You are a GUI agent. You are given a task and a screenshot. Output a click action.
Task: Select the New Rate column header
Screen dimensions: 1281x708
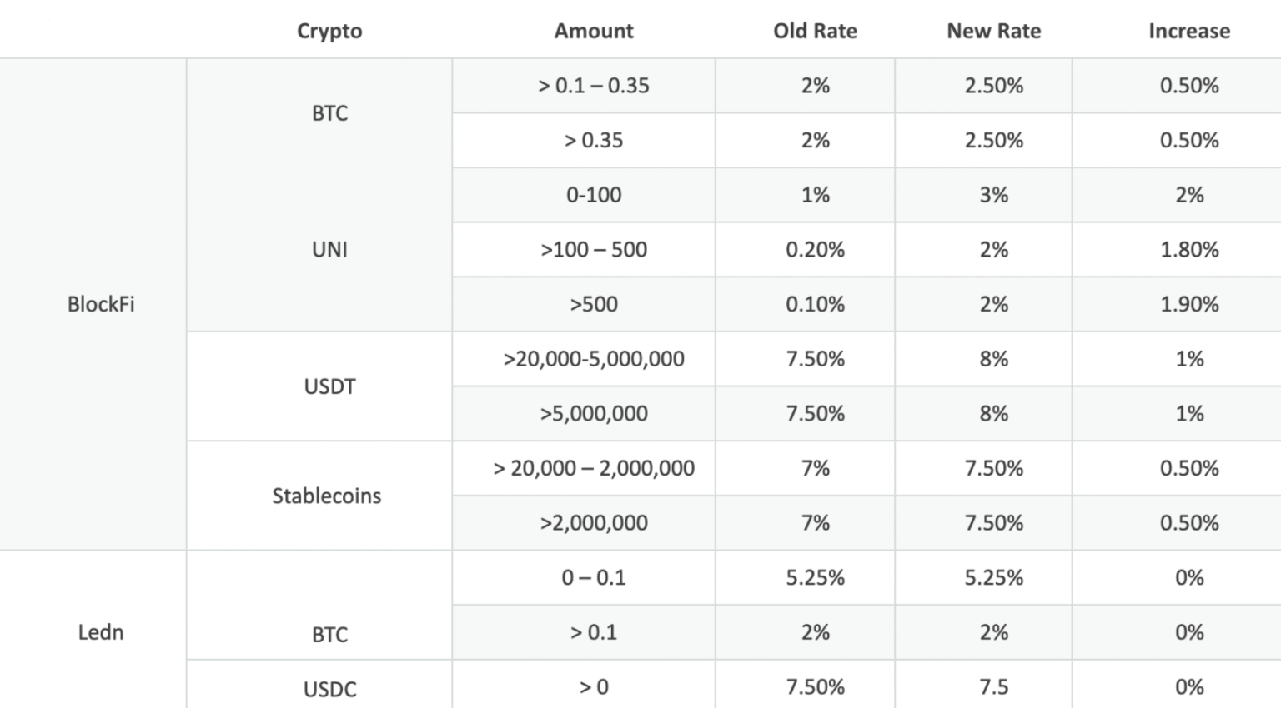993,31
